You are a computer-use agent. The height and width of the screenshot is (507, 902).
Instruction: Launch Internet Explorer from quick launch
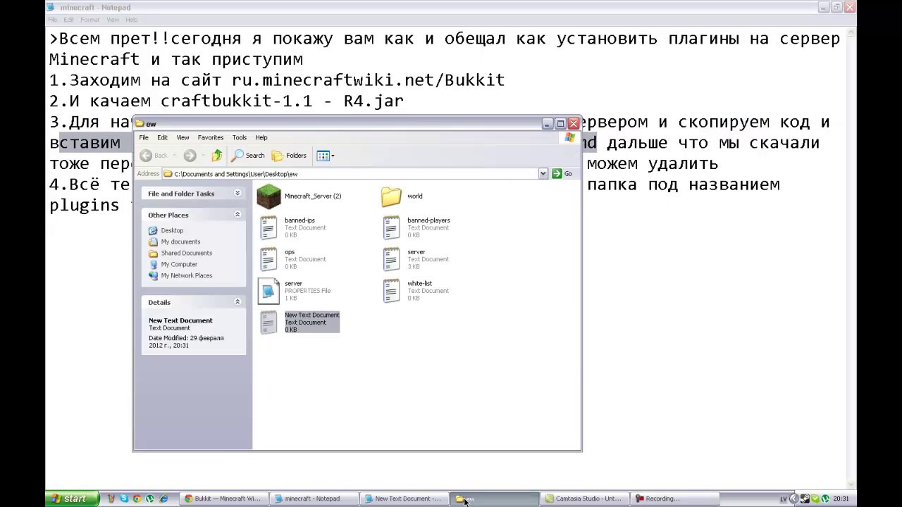163,499
